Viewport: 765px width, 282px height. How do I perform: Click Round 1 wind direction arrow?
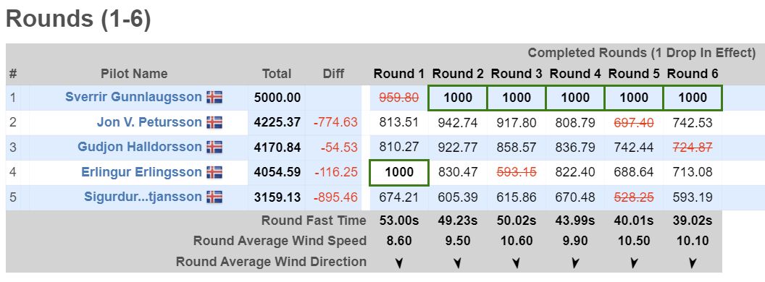[x=399, y=263]
